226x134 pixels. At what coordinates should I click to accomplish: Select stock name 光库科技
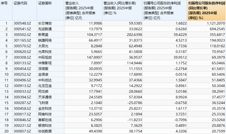(45, 52)
